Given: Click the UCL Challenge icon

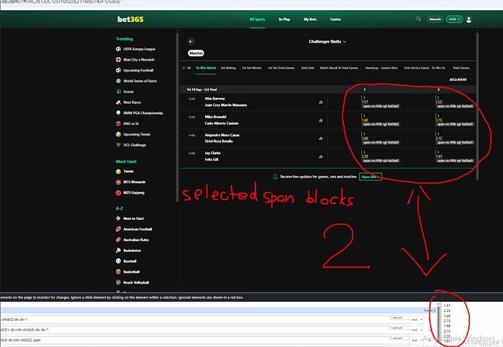Looking at the screenshot, I should tap(118, 145).
